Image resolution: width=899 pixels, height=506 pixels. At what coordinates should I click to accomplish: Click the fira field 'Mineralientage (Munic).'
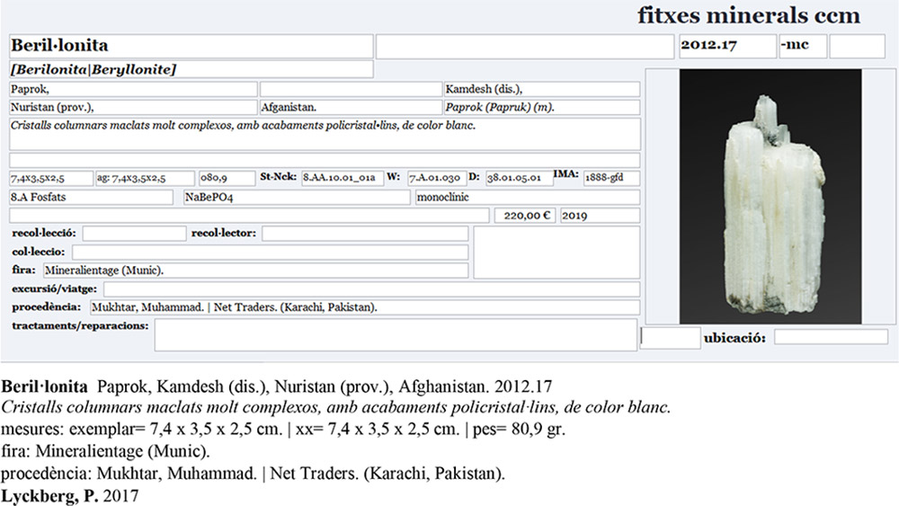[x=255, y=271]
